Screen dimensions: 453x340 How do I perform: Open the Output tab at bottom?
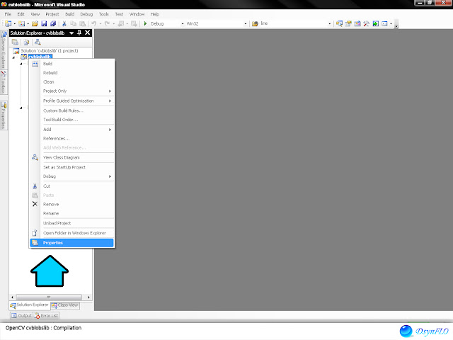coord(21,316)
